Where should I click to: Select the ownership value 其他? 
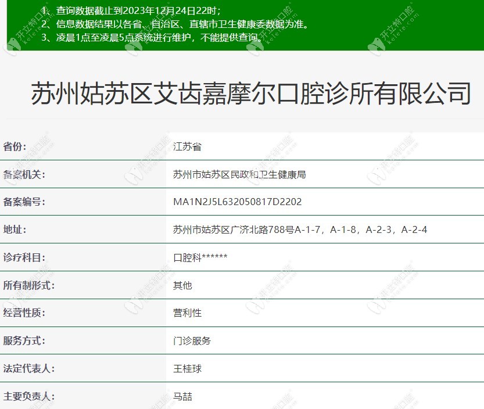(182, 285)
